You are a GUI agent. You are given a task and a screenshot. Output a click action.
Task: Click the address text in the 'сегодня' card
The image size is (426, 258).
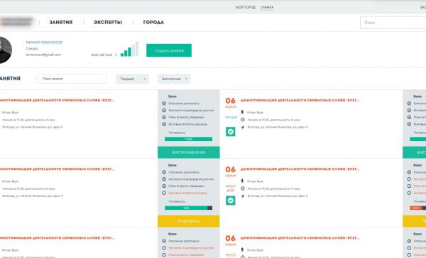tap(278, 127)
